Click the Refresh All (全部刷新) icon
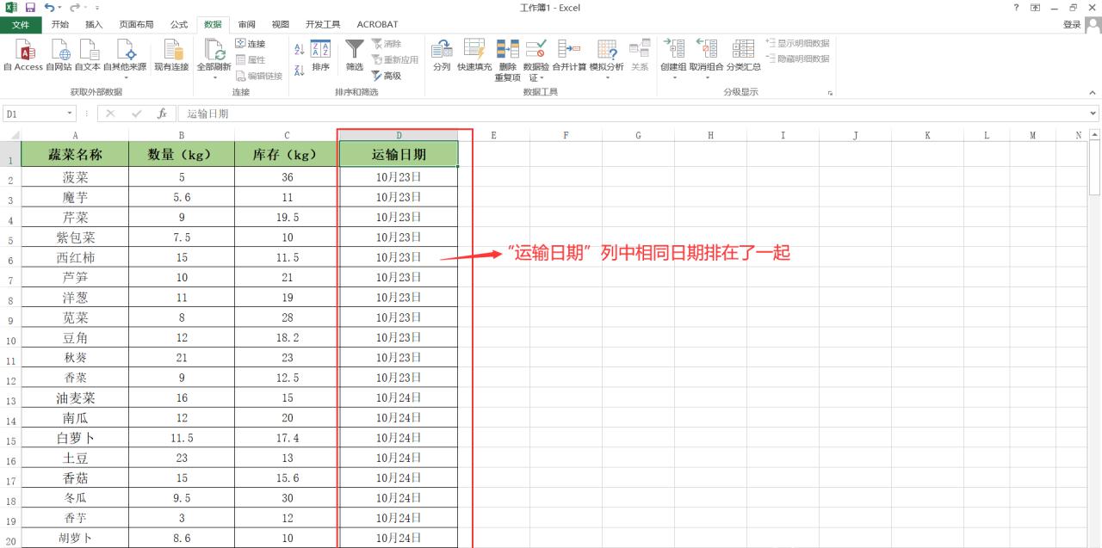The height and width of the screenshot is (548, 1102). point(214,49)
